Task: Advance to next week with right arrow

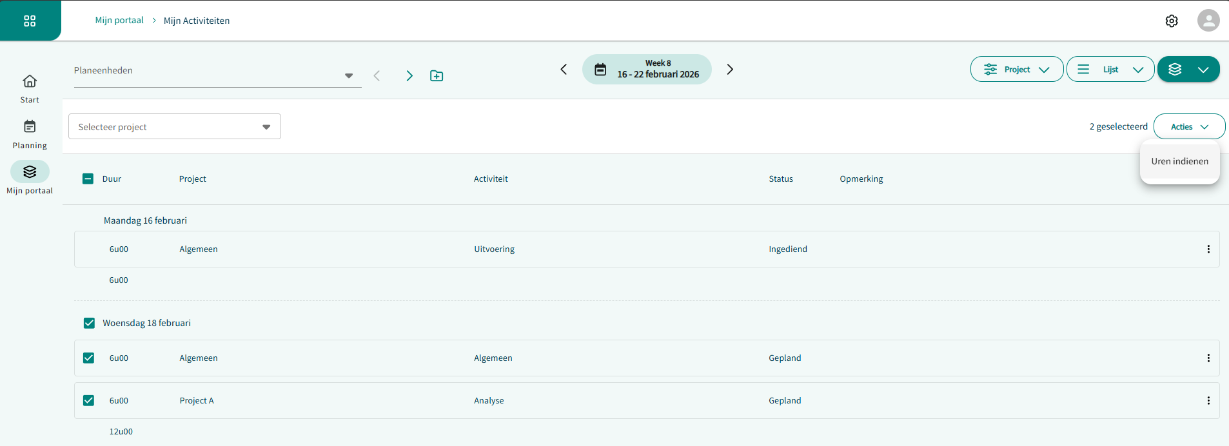Action: click(730, 70)
